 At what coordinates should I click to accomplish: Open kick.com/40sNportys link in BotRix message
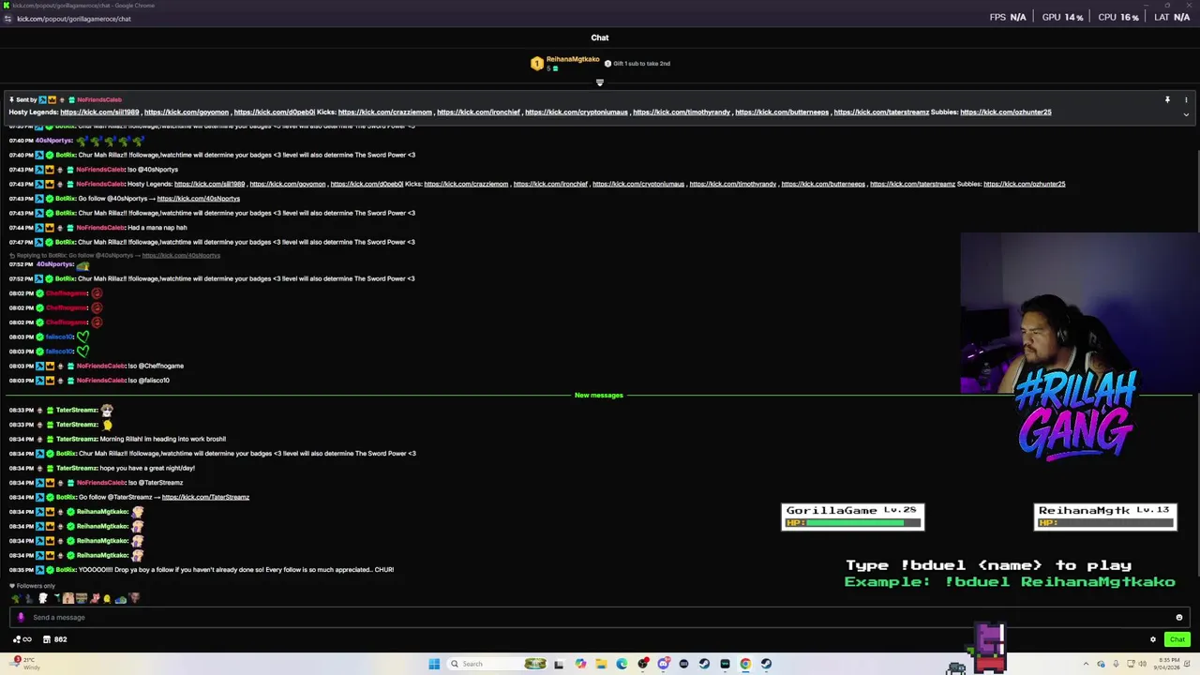click(198, 199)
